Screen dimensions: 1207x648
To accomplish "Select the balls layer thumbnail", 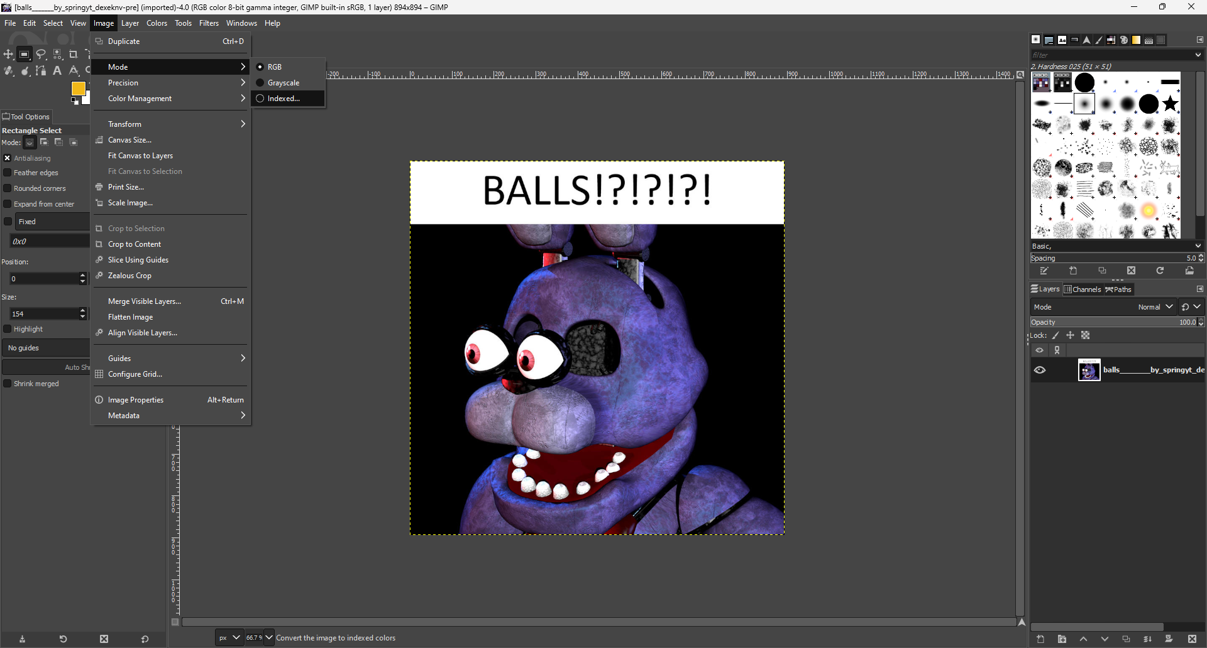I will click(x=1089, y=370).
